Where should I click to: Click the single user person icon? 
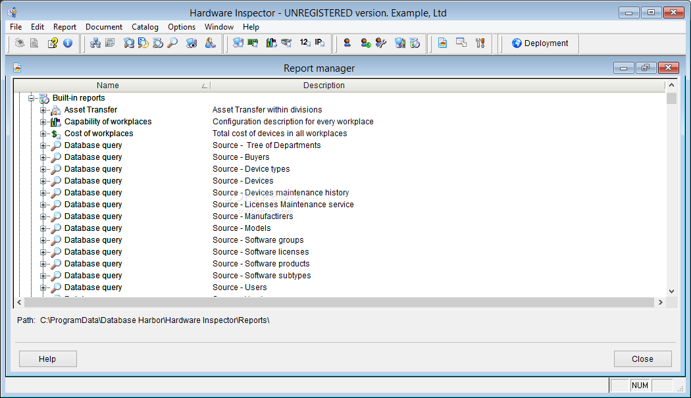point(347,43)
